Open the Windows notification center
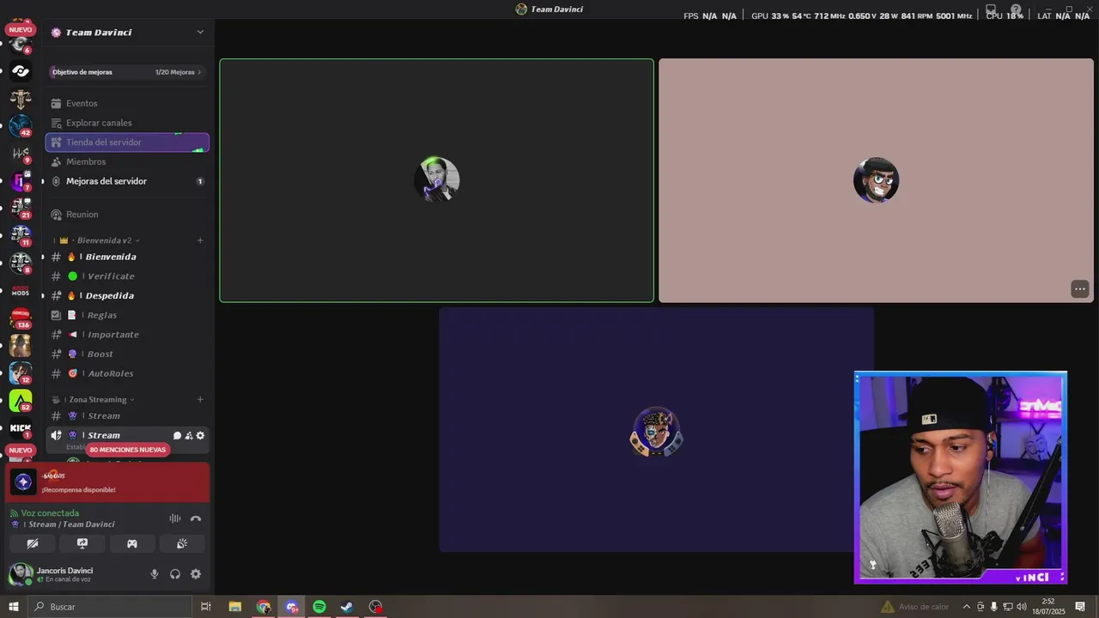 coord(1080,607)
